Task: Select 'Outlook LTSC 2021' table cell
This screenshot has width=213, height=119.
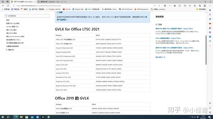Action: (x=62, y=73)
